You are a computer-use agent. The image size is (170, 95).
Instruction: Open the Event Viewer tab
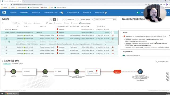pyautogui.click(x=24, y=13)
